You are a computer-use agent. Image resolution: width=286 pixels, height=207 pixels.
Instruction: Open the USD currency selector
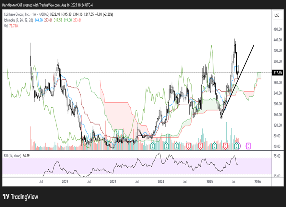(277, 16)
